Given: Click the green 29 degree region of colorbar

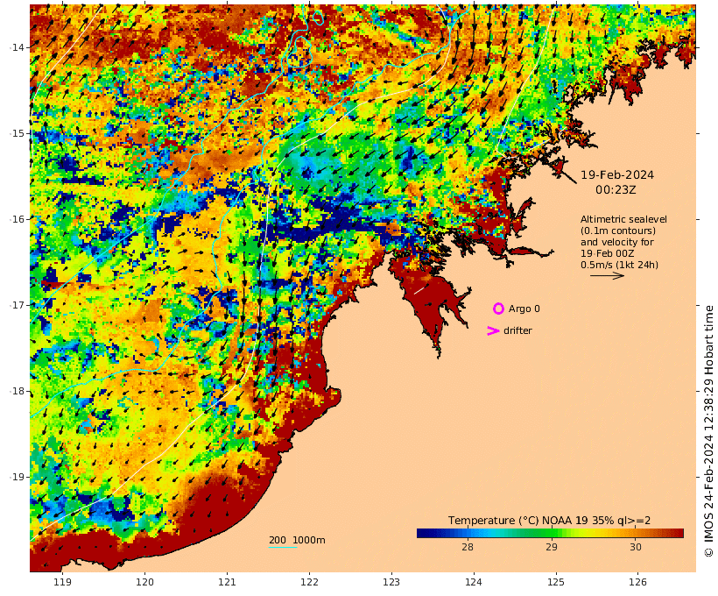Looking at the screenshot, I should tap(552, 533).
